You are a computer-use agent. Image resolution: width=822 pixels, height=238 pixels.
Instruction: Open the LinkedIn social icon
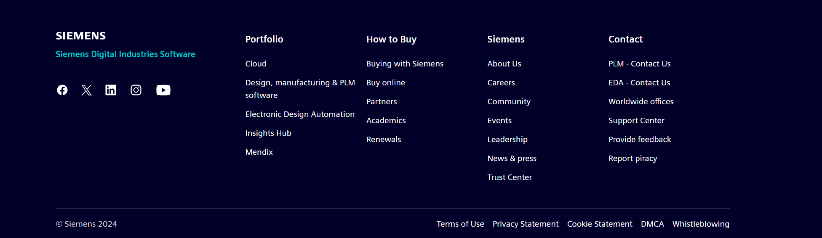(111, 90)
